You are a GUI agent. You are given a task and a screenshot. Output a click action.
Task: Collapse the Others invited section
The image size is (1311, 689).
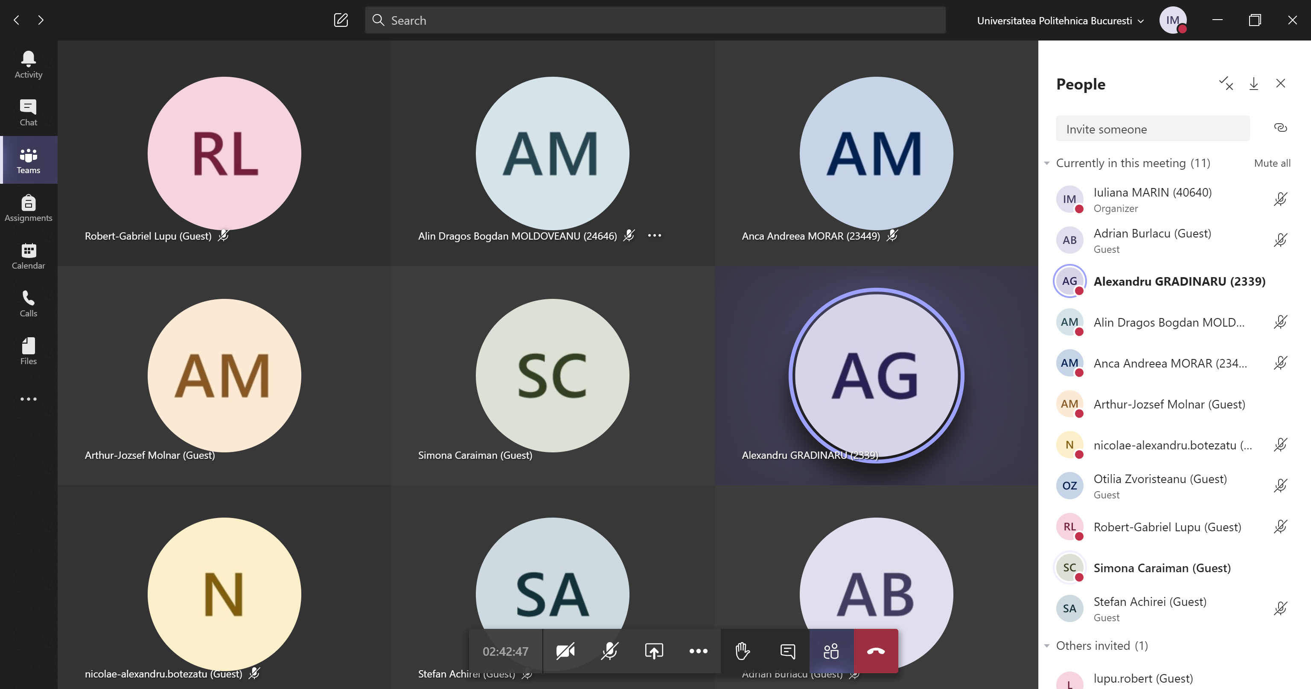[1047, 646]
